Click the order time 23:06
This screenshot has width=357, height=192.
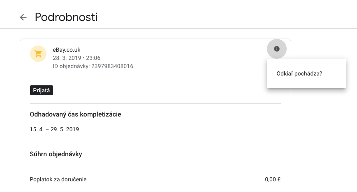pyautogui.click(x=93, y=58)
